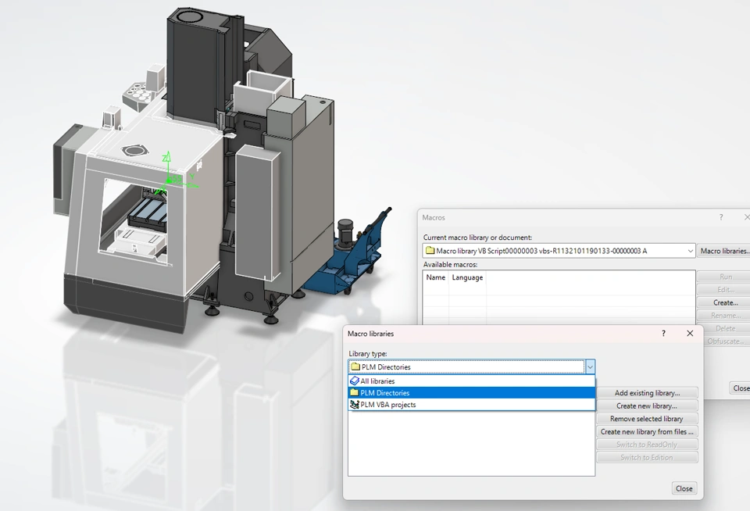The image size is (750, 511).
Task: Click the Macros window Close button
Action: (741, 388)
